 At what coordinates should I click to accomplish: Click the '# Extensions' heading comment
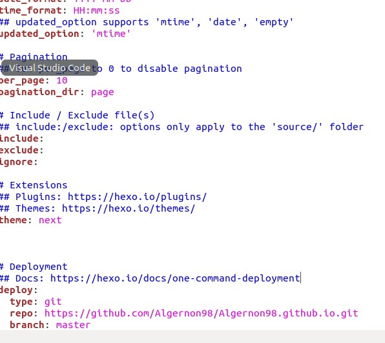(x=34, y=185)
